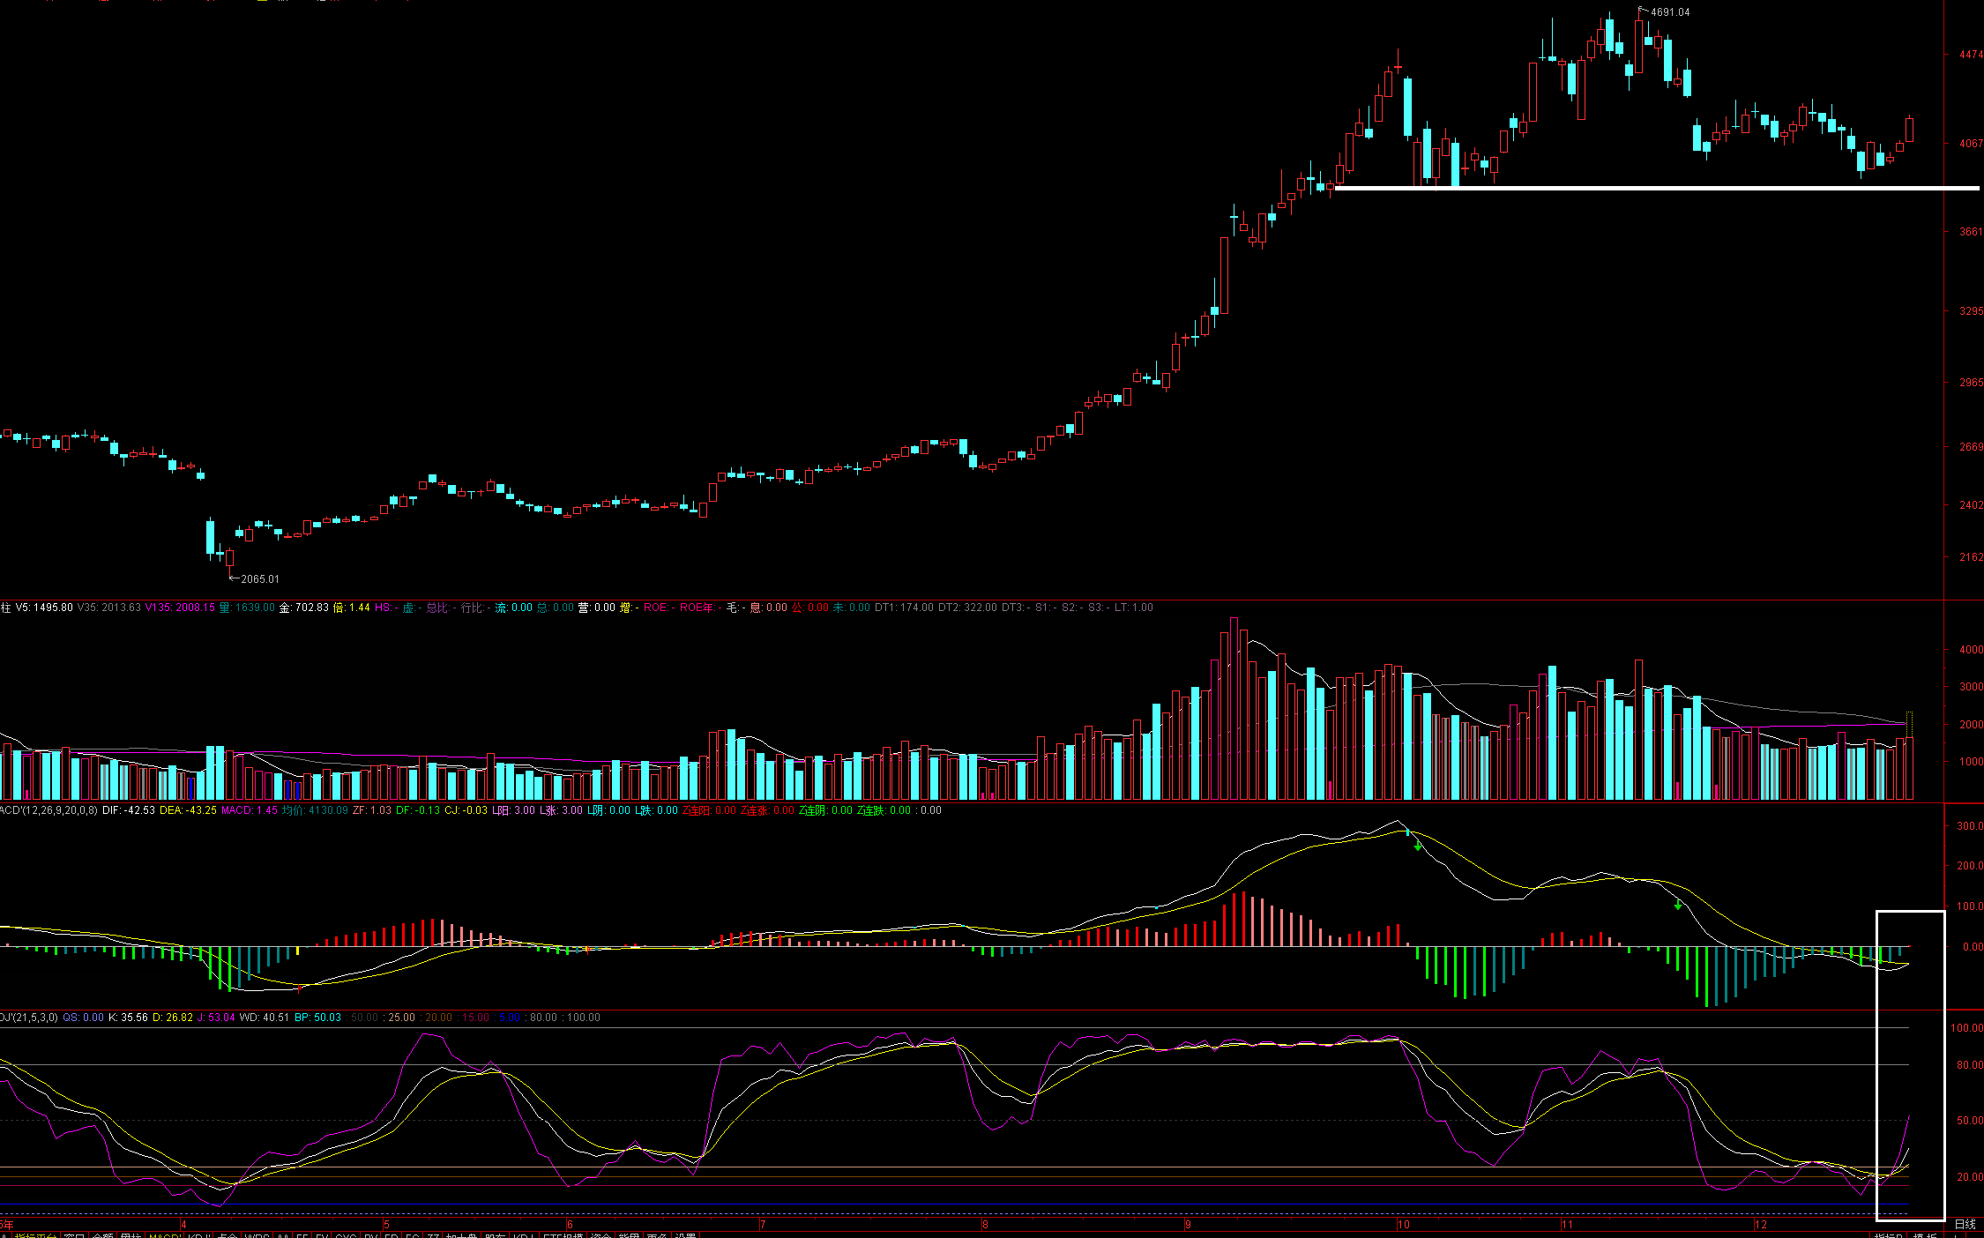The width and height of the screenshot is (1984, 1238).
Task: Click the tallest red volume bar
Action: coord(1234,708)
